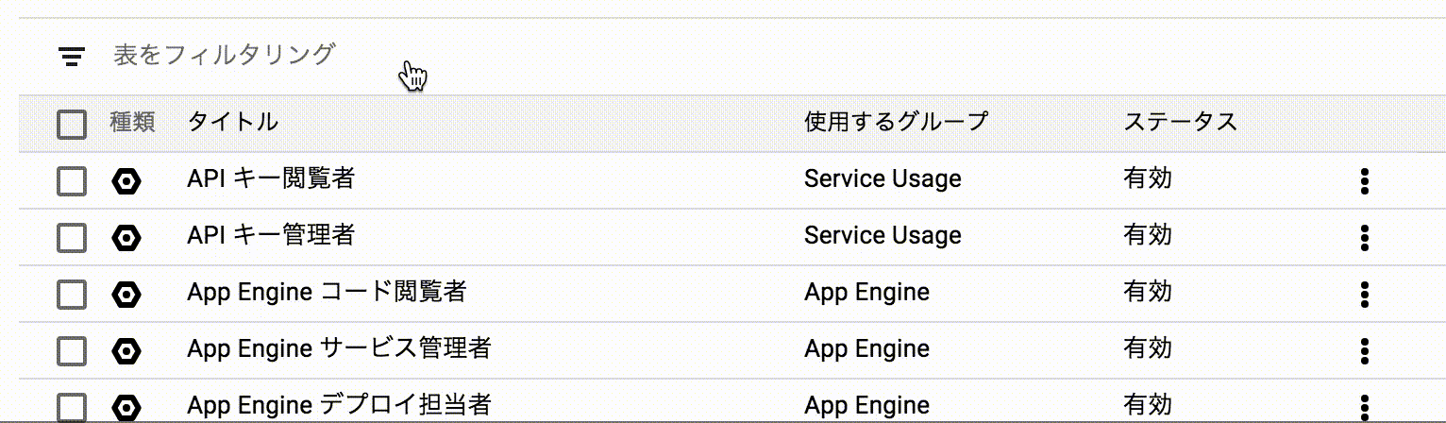Sort by the 使用するグループ column header
The height and width of the screenshot is (423, 1446).
(896, 122)
